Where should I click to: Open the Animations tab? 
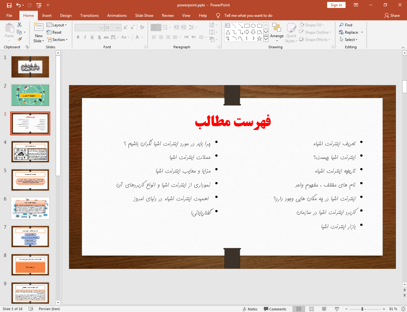pos(117,15)
